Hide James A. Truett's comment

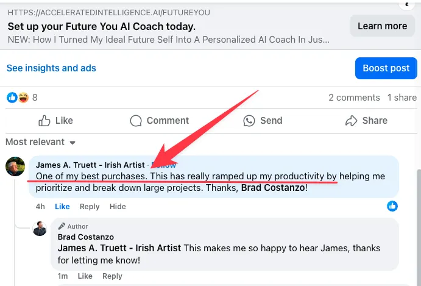click(118, 207)
